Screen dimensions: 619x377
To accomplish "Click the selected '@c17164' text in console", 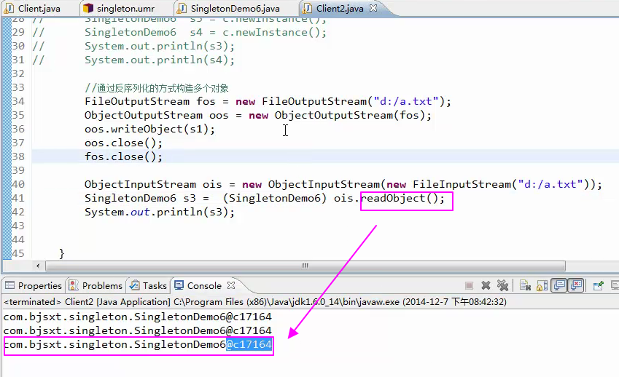I will (249, 345).
